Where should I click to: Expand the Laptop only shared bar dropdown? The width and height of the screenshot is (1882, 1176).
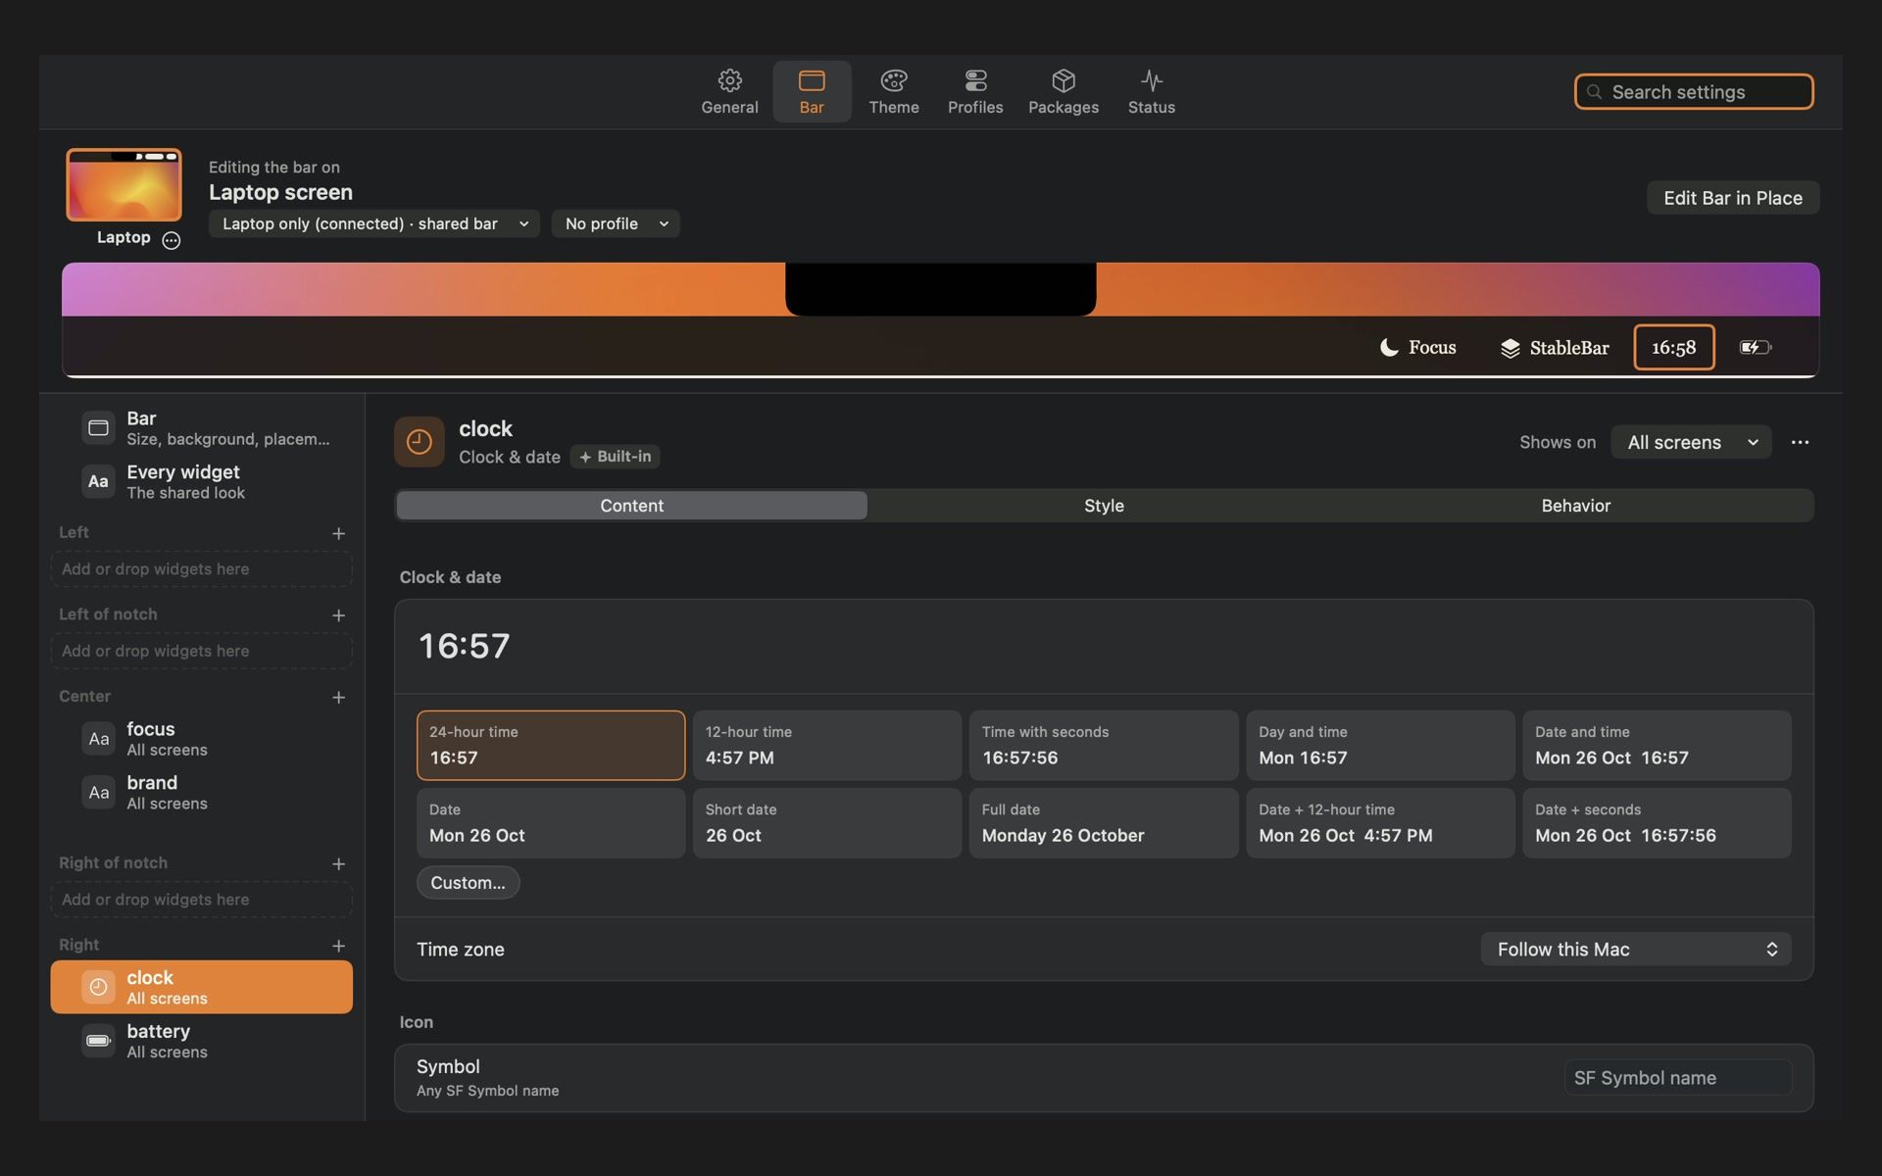coord(373,223)
